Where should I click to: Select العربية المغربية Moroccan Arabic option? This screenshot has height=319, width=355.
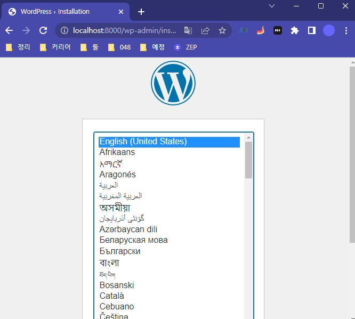(x=169, y=196)
